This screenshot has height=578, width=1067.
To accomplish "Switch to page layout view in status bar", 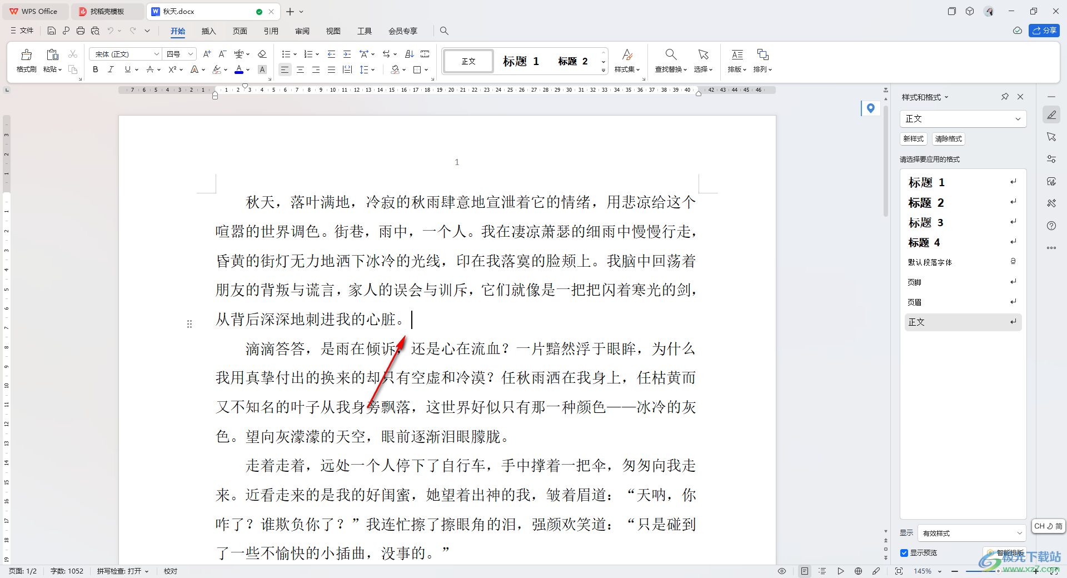I will [805, 571].
